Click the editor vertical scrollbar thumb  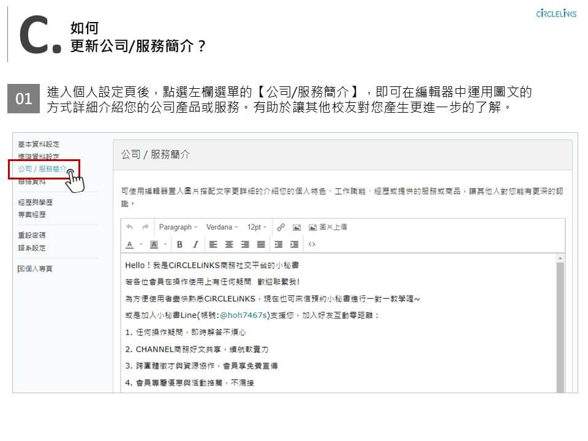[560, 326]
